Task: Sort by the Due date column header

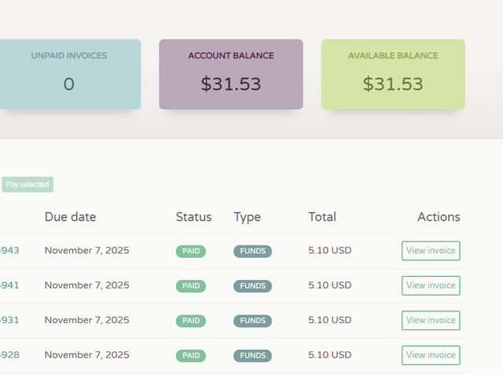Action: tap(70, 217)
